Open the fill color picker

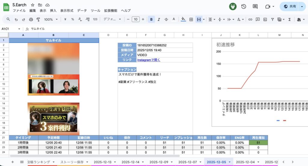(x=183, y=19)
